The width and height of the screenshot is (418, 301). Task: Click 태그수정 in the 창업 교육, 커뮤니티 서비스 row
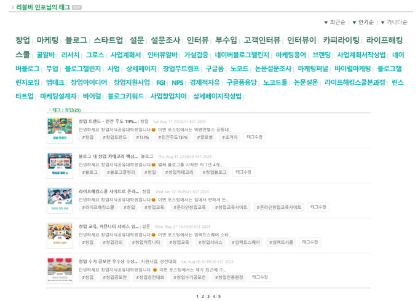pos(310,242)
